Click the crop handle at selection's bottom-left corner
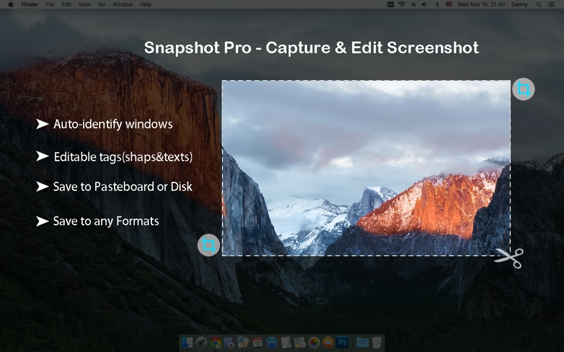Viewport: 564px width, 352px height. [208, 245]
